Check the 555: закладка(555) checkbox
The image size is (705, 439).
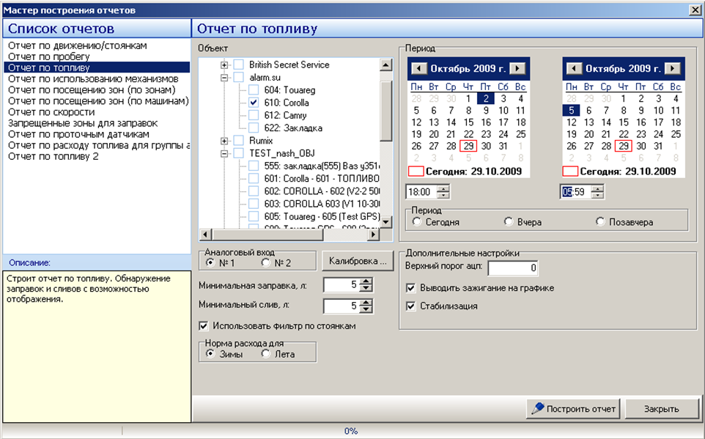[254, 166]
